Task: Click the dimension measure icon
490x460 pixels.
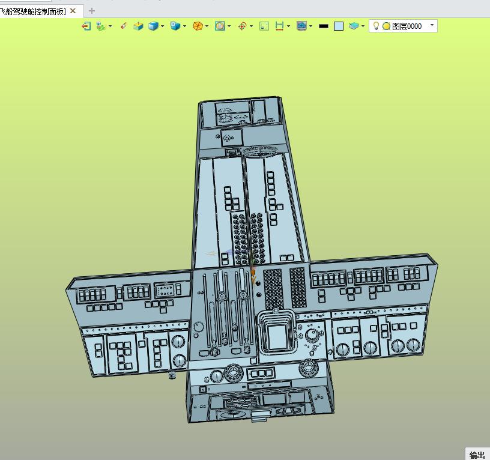Action: pos(279,26)
